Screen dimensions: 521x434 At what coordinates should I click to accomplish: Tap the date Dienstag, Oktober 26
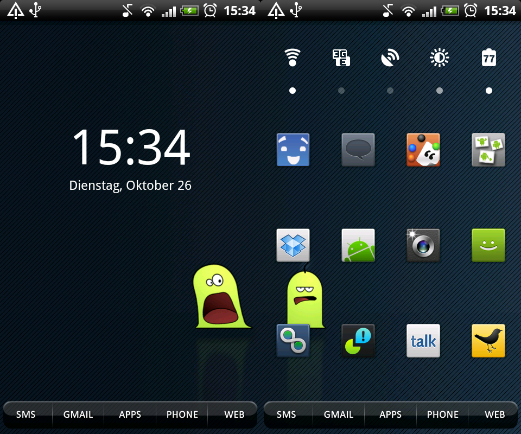130,186
